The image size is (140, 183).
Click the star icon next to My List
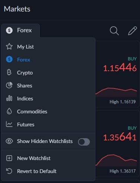[x=9, y=47]
